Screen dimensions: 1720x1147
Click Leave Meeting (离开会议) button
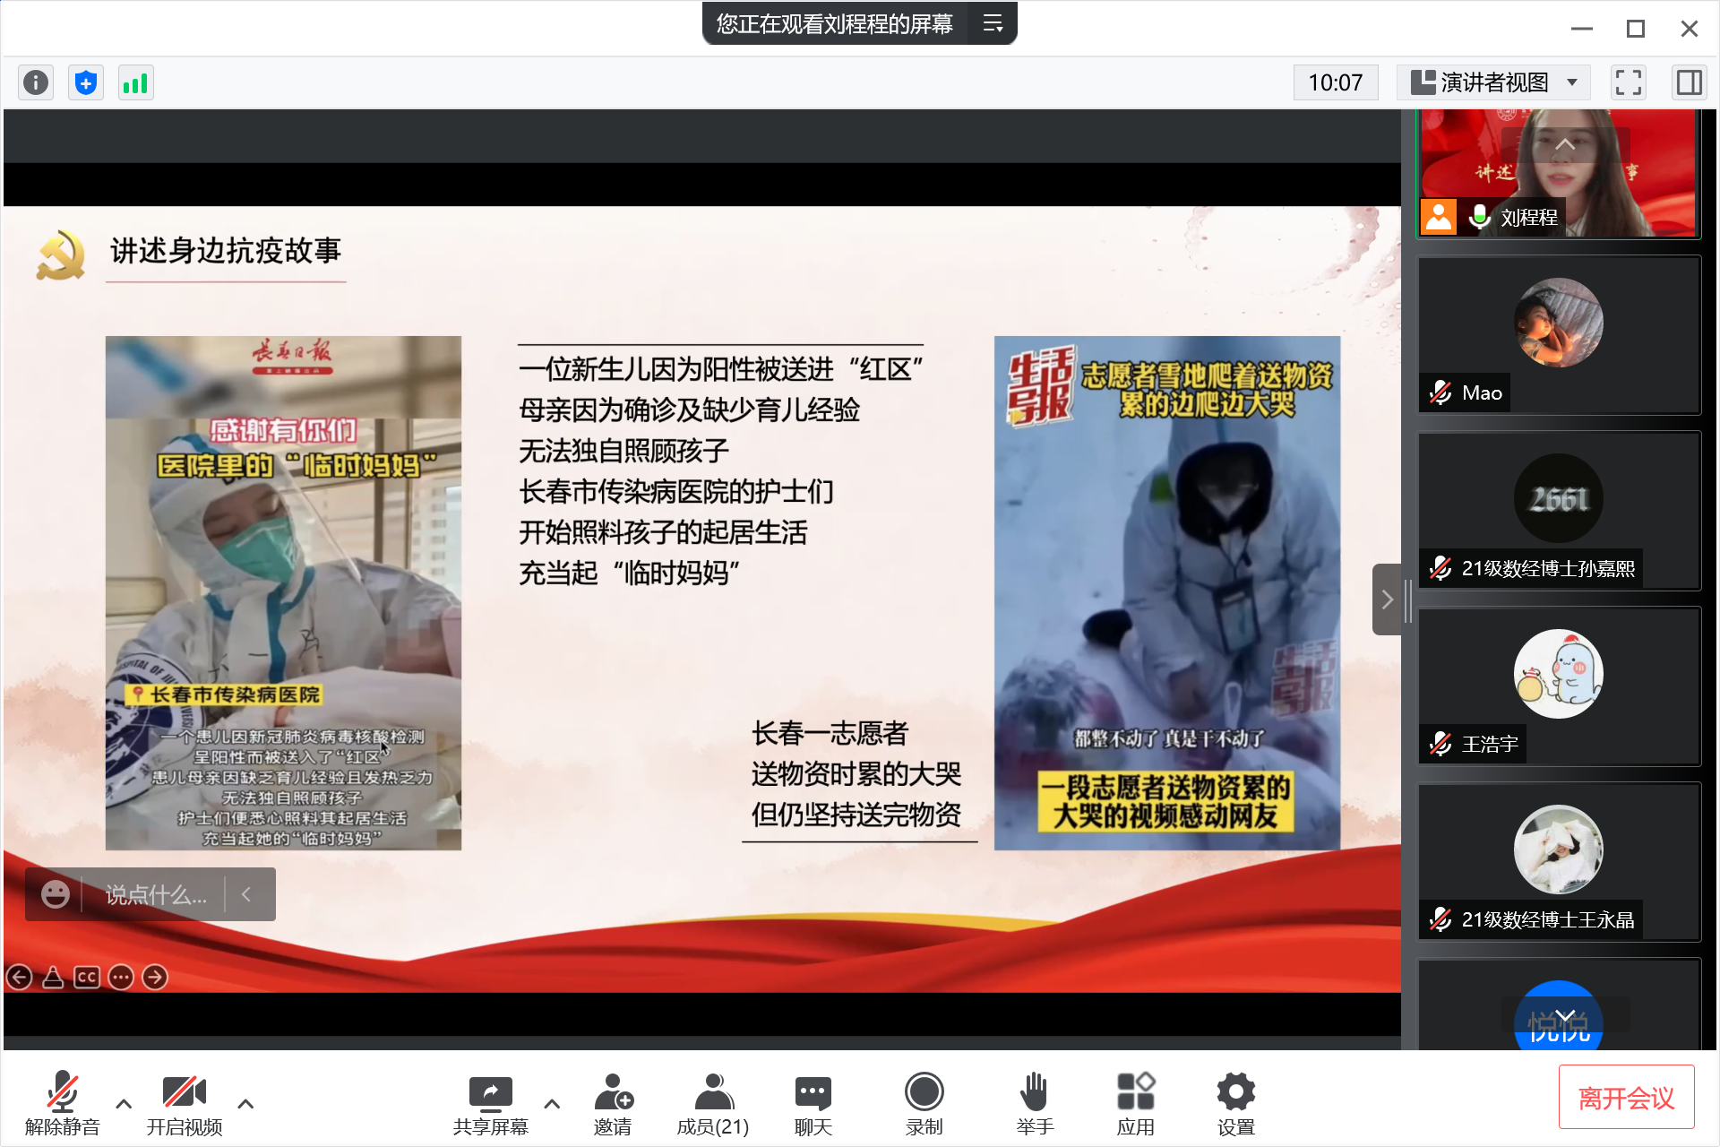(x=1626, y=1097)
